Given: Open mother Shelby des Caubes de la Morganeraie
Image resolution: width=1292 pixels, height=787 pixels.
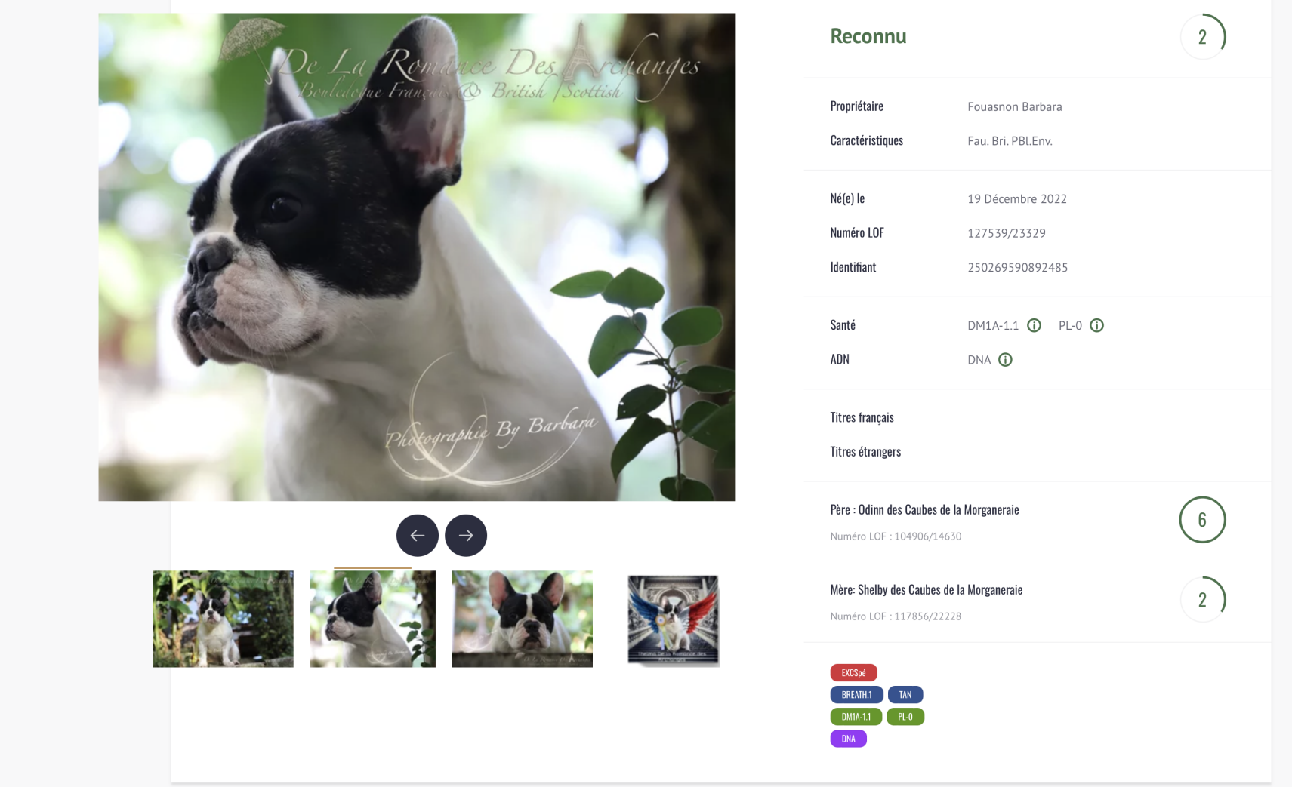Looking at the screenshot, I should click(927, 589).
